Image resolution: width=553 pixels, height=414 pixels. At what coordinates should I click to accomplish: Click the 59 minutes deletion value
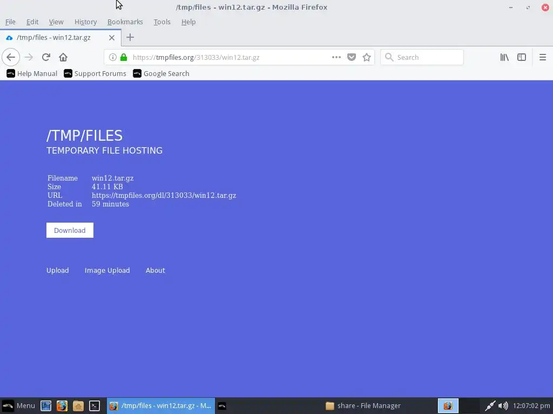pos(110,204)
